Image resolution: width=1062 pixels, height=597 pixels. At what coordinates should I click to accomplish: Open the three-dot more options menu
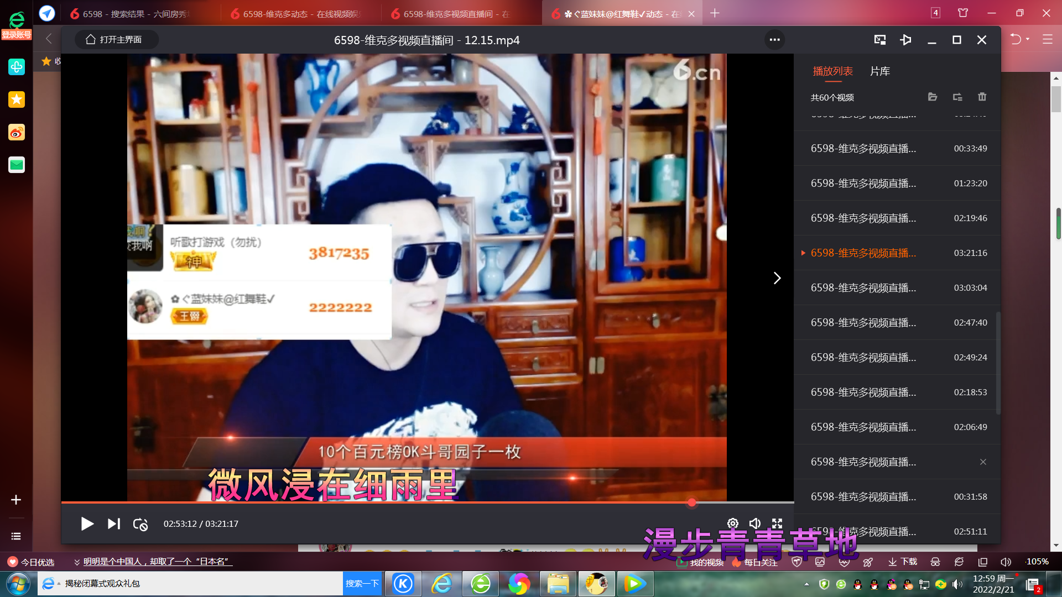click(x=774, y=40)
